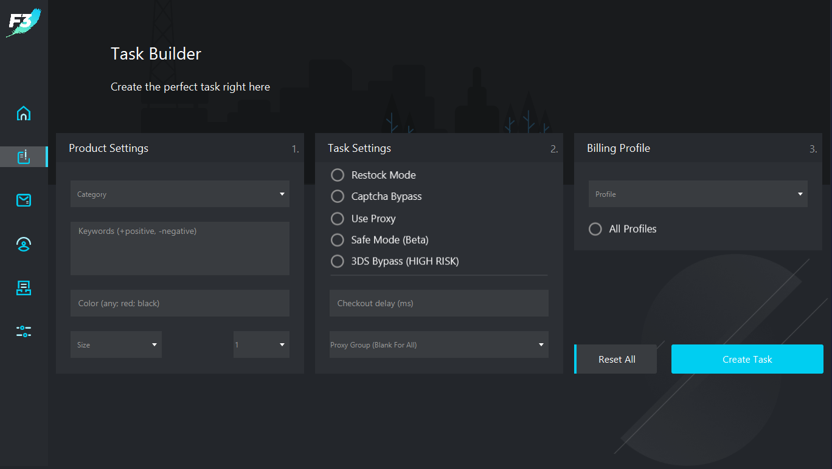Viewport: 832px width, 469px height.
Task: Turn on Safe Mode (Beta)
Action: 338,240
